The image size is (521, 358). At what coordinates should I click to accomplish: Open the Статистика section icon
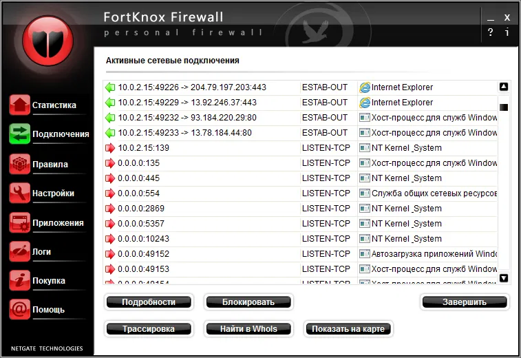click(20, 105)
